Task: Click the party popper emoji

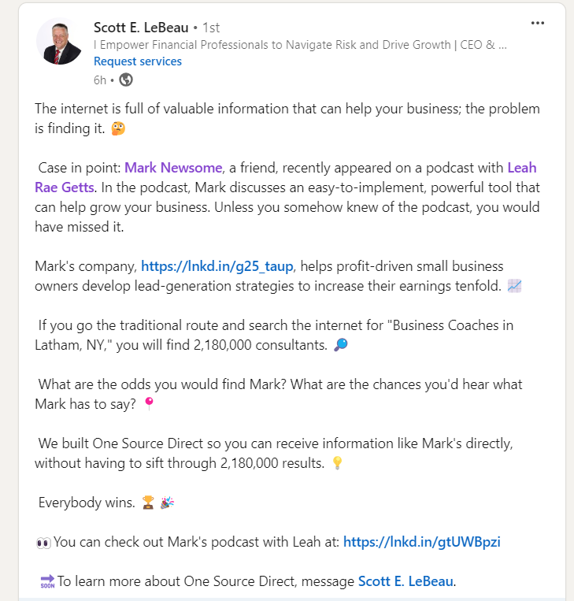Action: (x=168, y=503)
